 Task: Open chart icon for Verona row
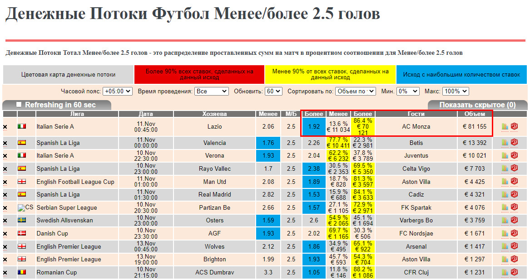tap(505, 155)
